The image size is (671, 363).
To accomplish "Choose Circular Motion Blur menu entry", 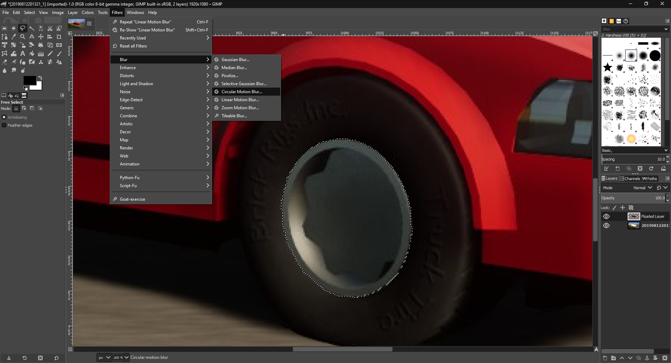I will 241,92.
